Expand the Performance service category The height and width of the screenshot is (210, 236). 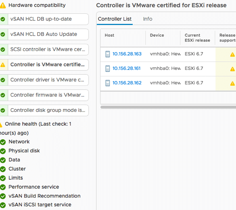[x=34, y=187]
